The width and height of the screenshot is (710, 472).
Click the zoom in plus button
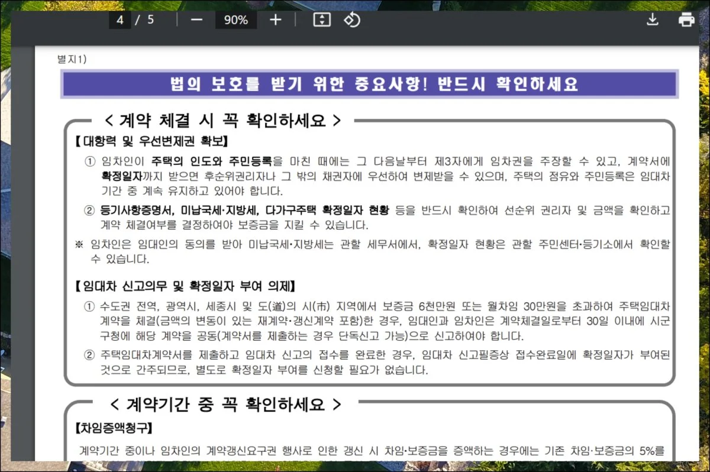pos(275,20)
